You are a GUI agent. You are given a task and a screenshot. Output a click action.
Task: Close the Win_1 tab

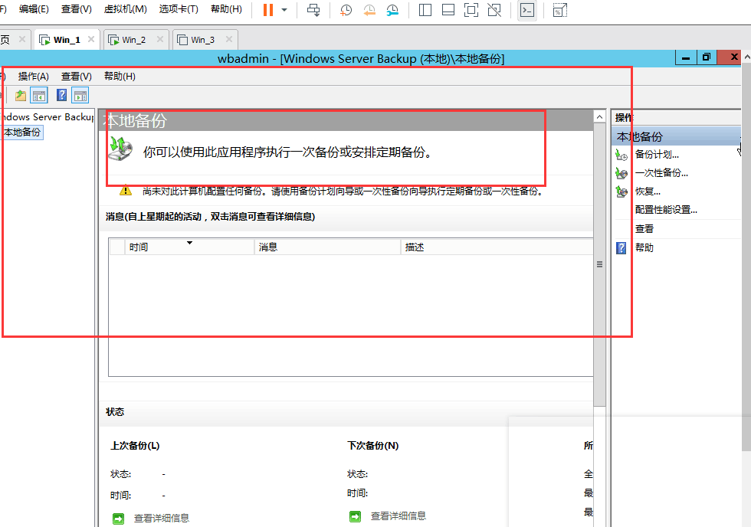91,39
